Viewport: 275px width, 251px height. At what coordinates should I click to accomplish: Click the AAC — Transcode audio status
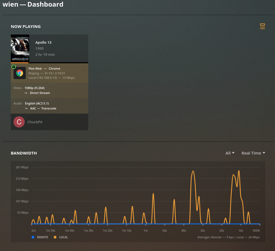point(43,108)
